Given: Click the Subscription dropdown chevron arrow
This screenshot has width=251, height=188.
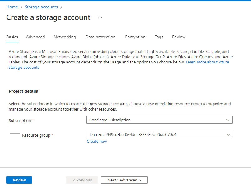Looking at the screenshot, I should click(229, 120).
